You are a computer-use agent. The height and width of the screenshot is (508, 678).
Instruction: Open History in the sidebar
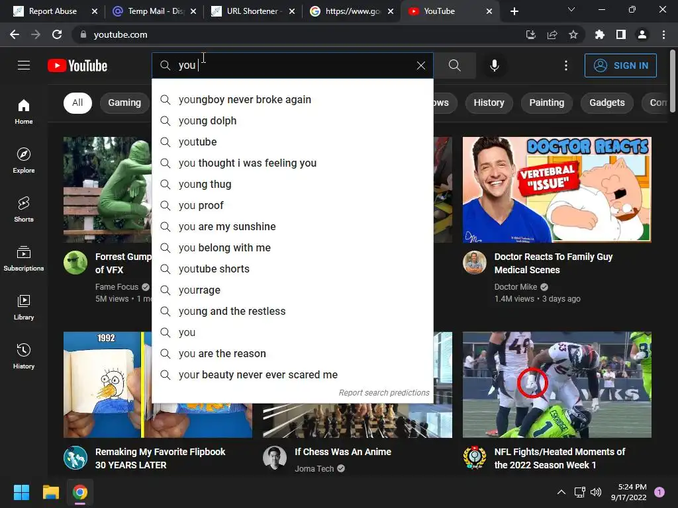[x=24, y=356]
